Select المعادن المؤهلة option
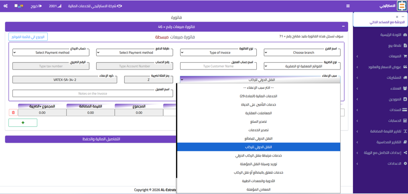408x194 pixels. pyautogui.click(x=258, y=189)
